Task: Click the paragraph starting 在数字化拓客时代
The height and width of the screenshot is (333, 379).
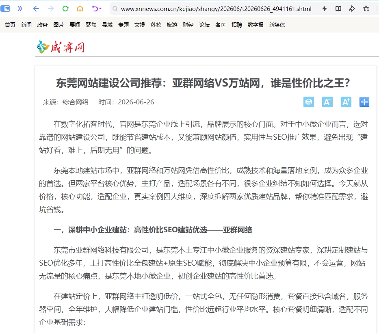Action: [204, 137]
